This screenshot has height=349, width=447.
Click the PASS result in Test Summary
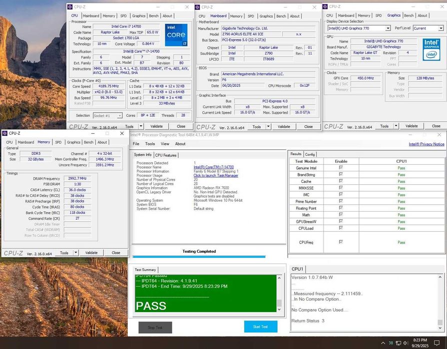(x=151, y=306)
